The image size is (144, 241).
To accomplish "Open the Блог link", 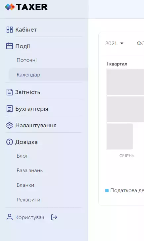I will tap(22, 156).
